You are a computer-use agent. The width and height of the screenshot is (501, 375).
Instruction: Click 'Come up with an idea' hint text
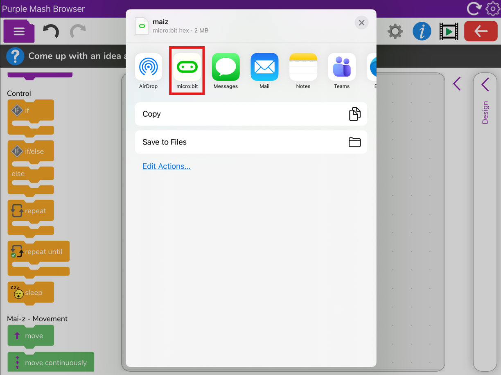click(x=77, y=56)
